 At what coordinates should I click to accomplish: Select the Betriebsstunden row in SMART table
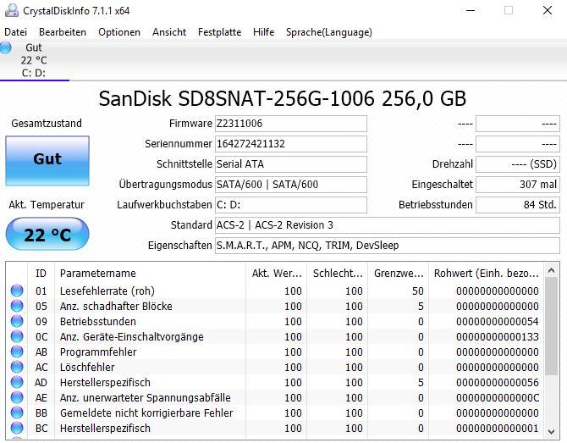coord(276,321)
